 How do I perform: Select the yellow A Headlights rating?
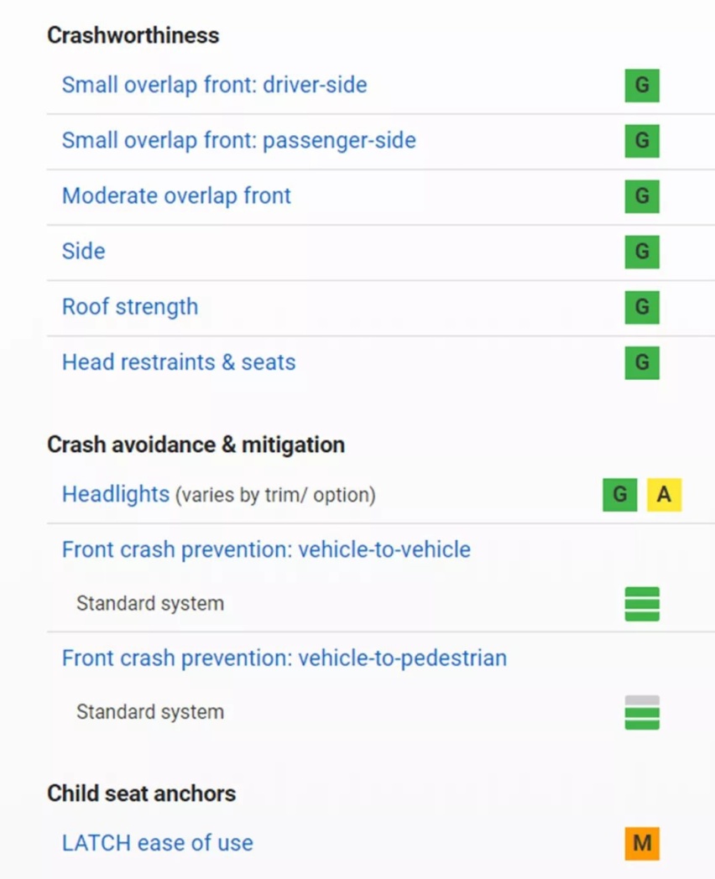click(664, 495)
